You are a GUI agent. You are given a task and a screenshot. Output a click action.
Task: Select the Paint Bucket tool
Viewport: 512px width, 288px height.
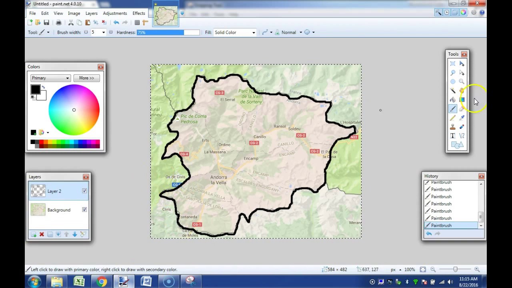pos(452,100)
